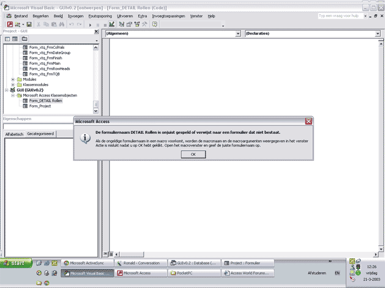Screen dimensions: 385x288
Task: Switch to the Gecategoriseerd properties tab
Action: (41, 134)
